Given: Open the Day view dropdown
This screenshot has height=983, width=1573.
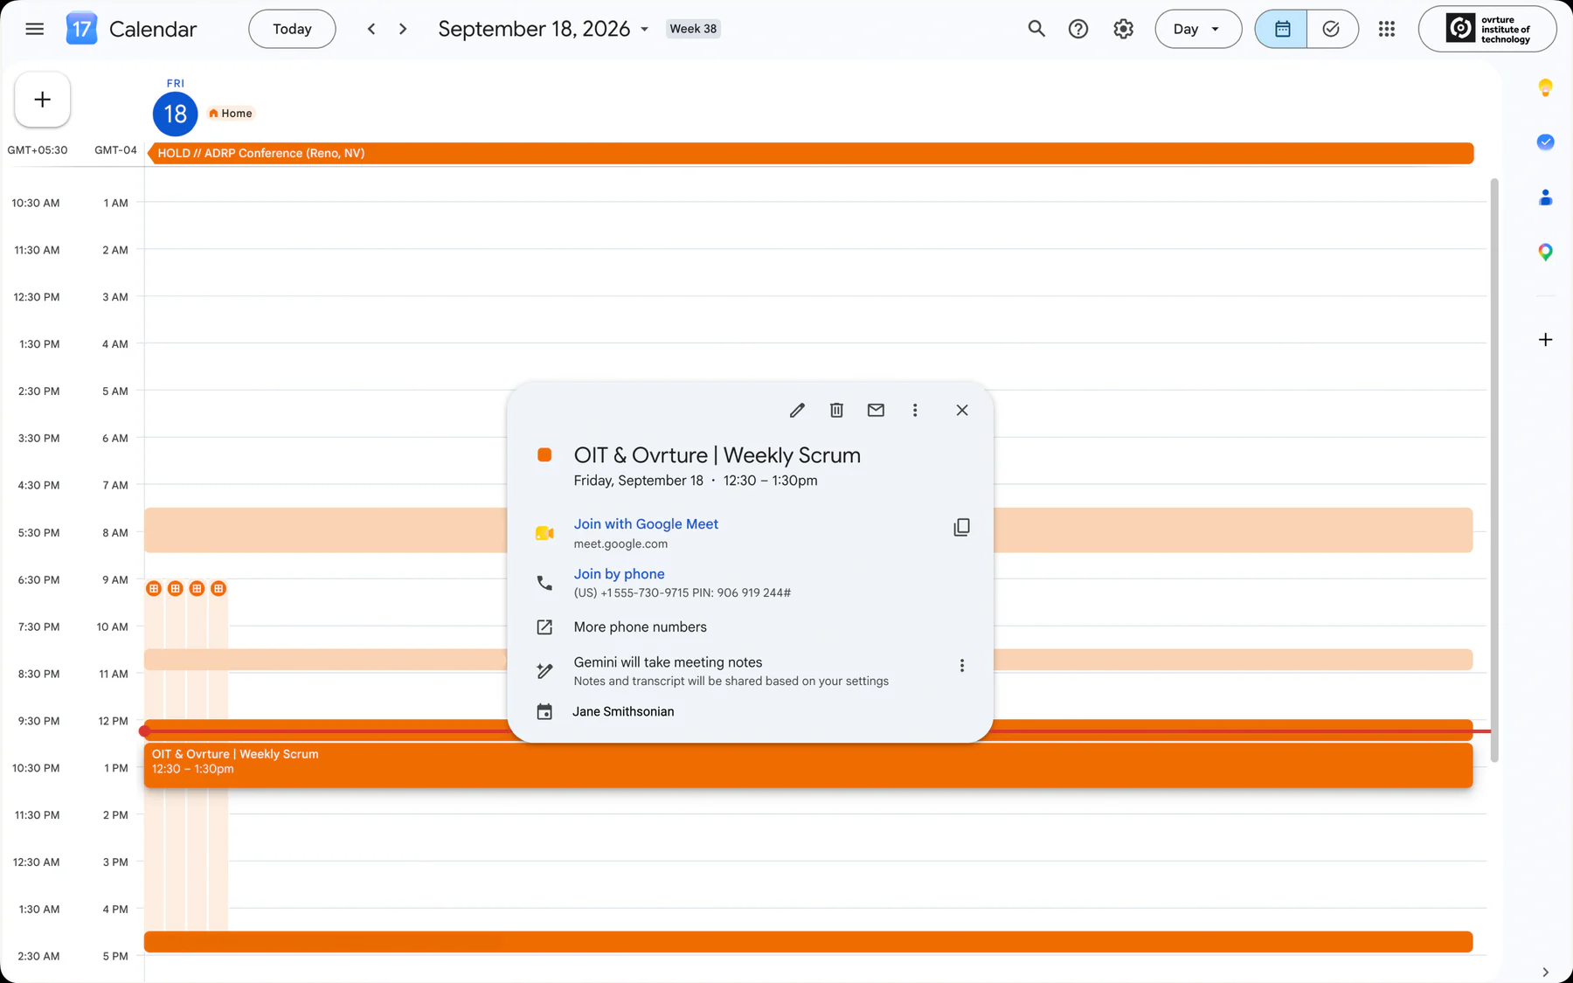Looking at the screenshot, I should [1198, 29].
